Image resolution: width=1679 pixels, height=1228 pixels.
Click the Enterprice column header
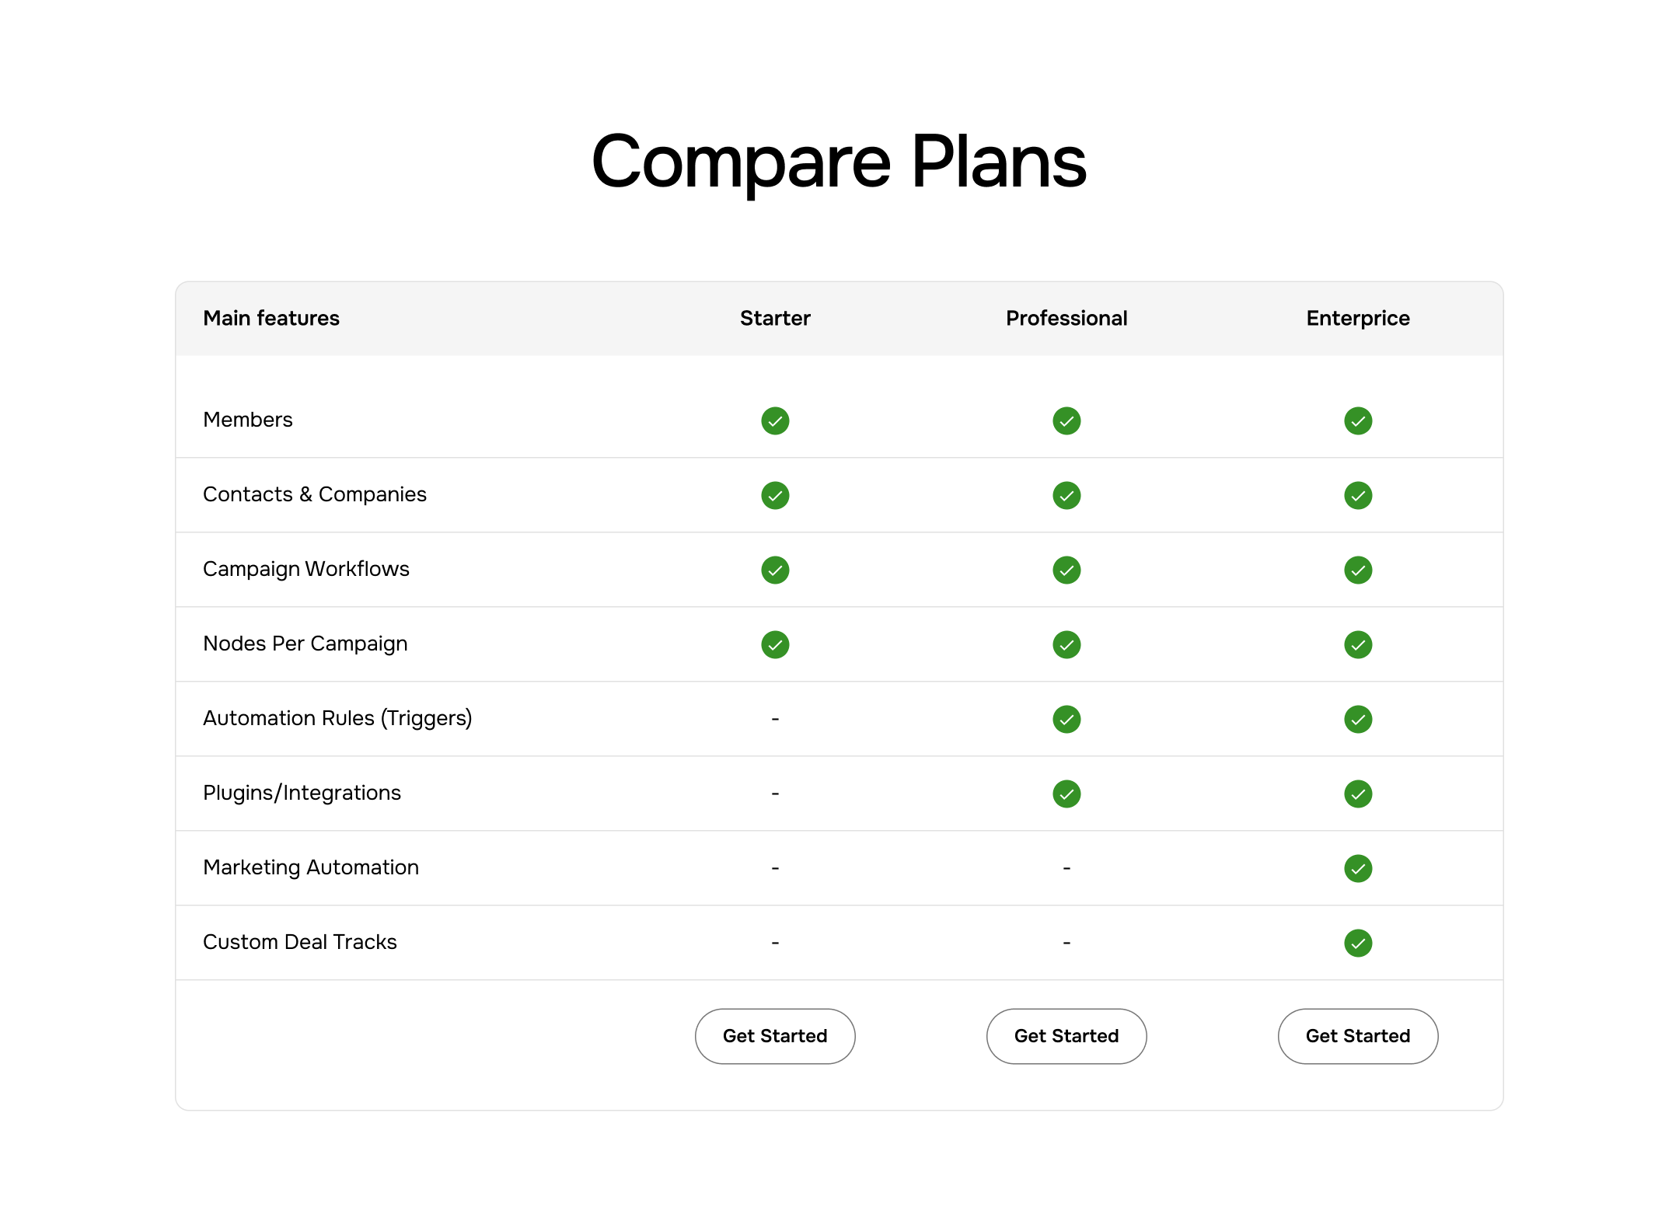pos(1357,318)
